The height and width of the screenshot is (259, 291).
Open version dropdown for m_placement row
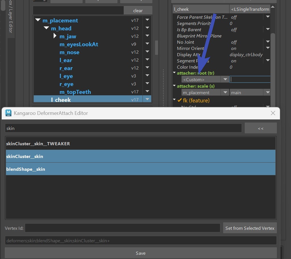[147, 20]
